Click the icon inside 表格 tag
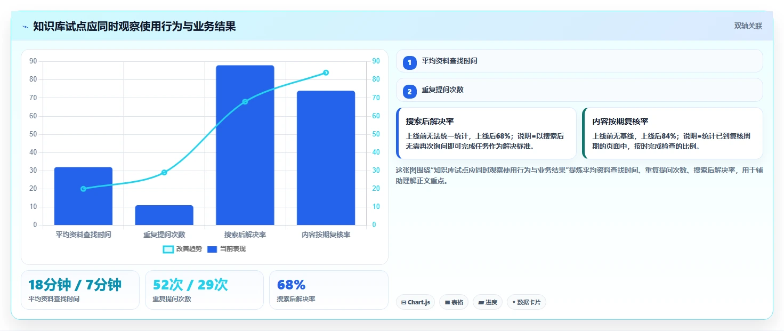Image resolution: width=784 pixels, height=331 pixels. pyautogui.click(x=447, y=302)
